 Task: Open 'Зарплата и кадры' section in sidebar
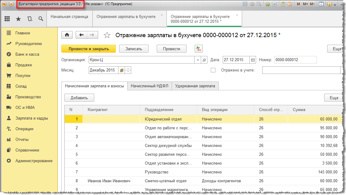click(x=32, y=118)
